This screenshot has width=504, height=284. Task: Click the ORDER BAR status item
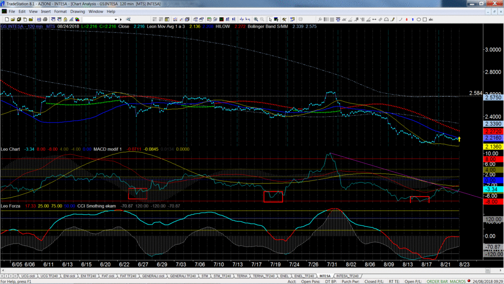(x=436, y=282)
